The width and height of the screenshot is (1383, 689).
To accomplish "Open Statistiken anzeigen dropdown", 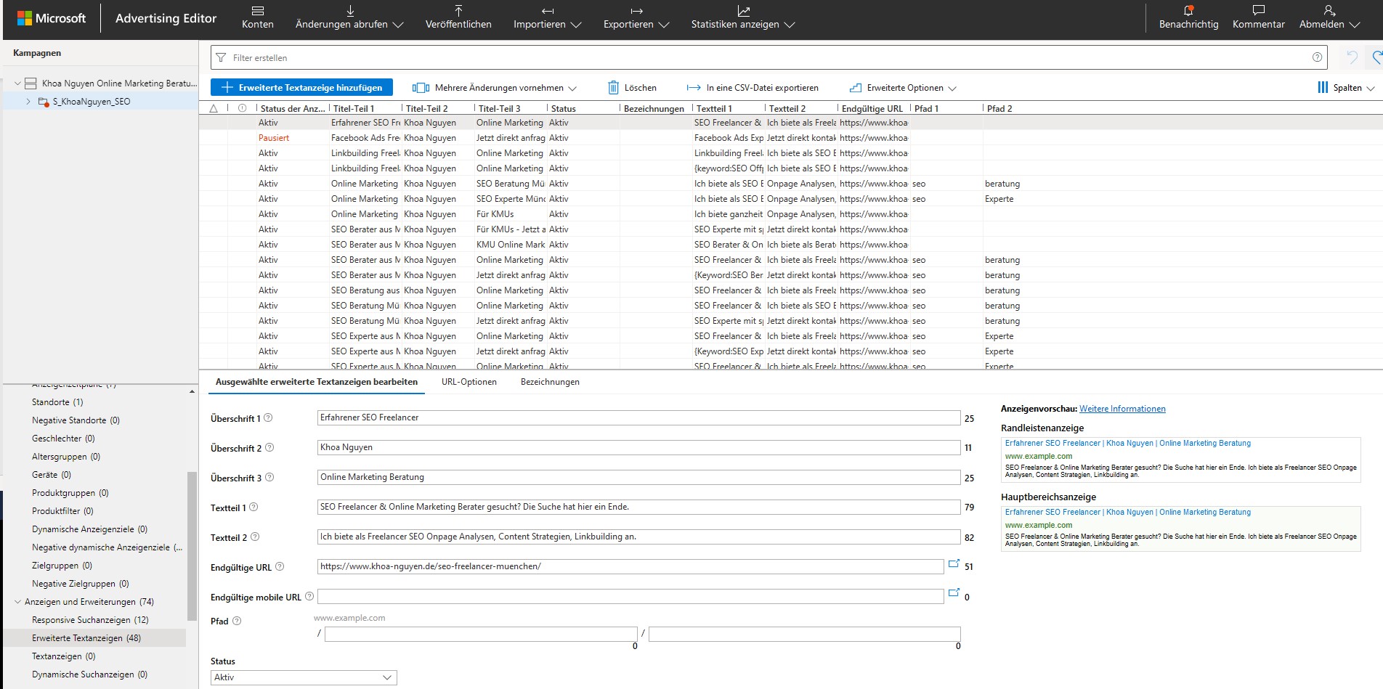I will 743,17.
